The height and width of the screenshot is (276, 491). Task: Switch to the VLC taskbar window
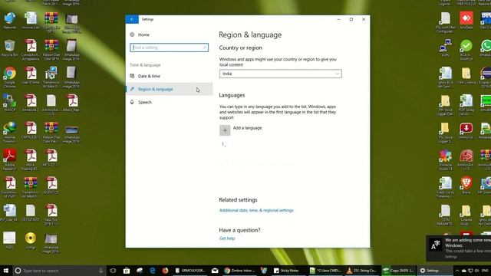[x=361, y=271]
